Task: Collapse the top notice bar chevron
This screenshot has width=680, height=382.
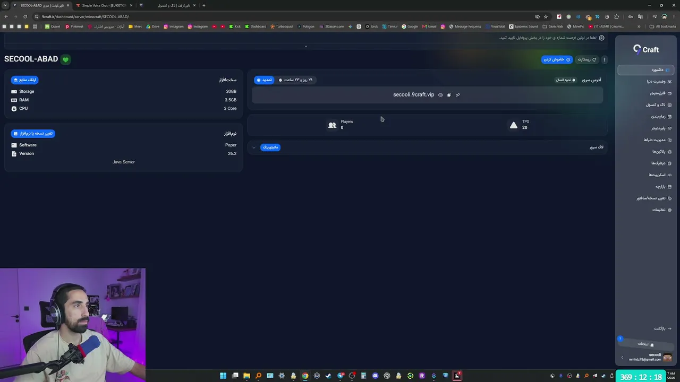Action: (305, 46)
